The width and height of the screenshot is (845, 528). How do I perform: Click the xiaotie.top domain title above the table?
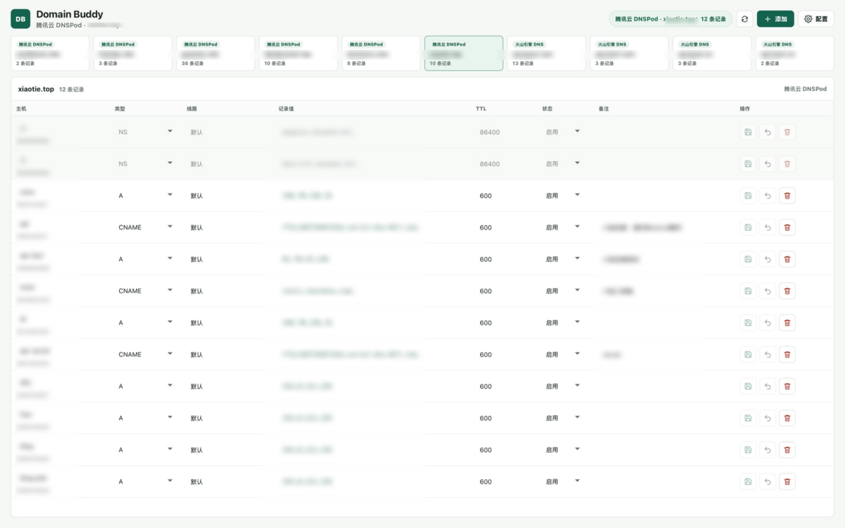36,89
